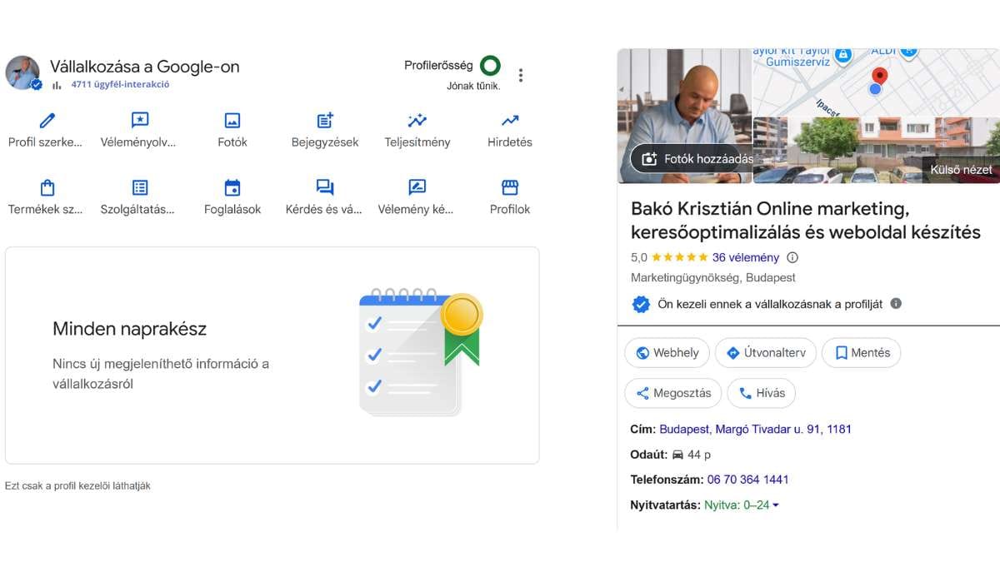Click the Foglalások calendar icon

click(232, 188)
